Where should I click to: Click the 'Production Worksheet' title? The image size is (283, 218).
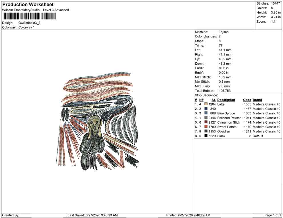(x=28, y=5)
